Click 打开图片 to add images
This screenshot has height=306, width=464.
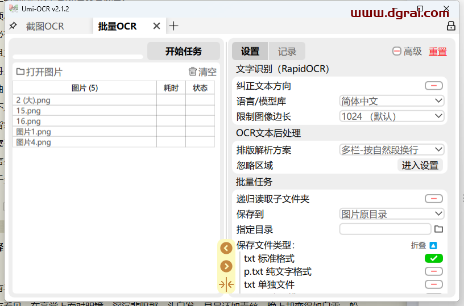pos(39,72)
